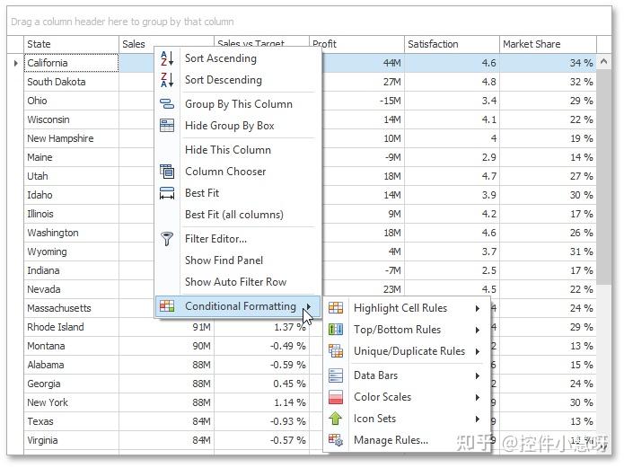
Task: Click the Column Chooser icon
Action: (167, 172)
